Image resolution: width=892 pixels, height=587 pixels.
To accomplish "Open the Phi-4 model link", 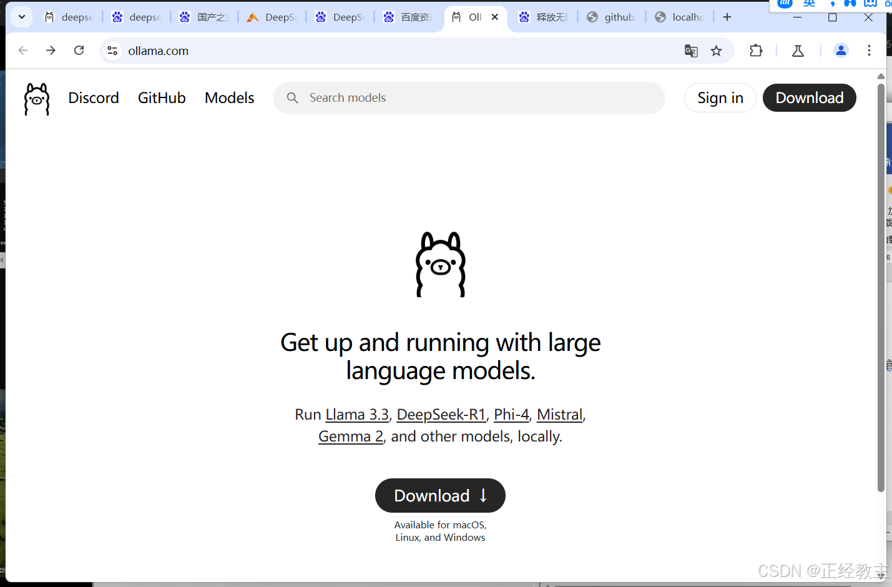I will [511, 415].
